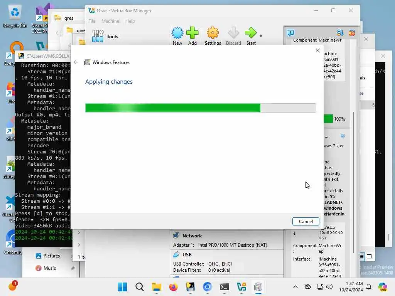Open File Explorer from taskbar
Screen dimensions: 395x296
click(x=157, y=287)
